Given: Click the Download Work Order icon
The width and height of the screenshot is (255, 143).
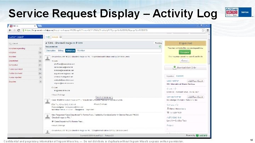Looking at the screenshot, I should 175,67.
